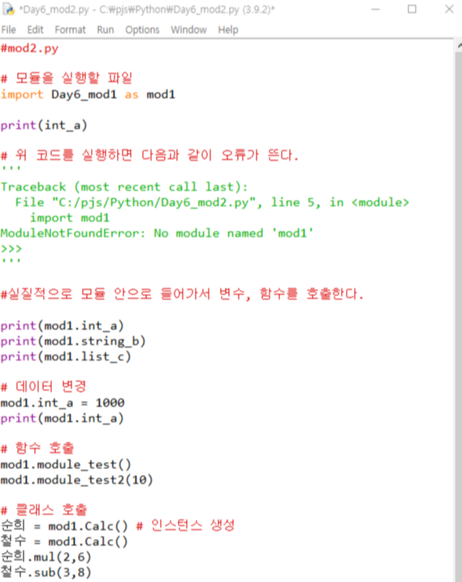Click the 'print(mod1.int_a)' line above string_b
The width and height of the screenshot is (462, 582).
tap(62, 325)
